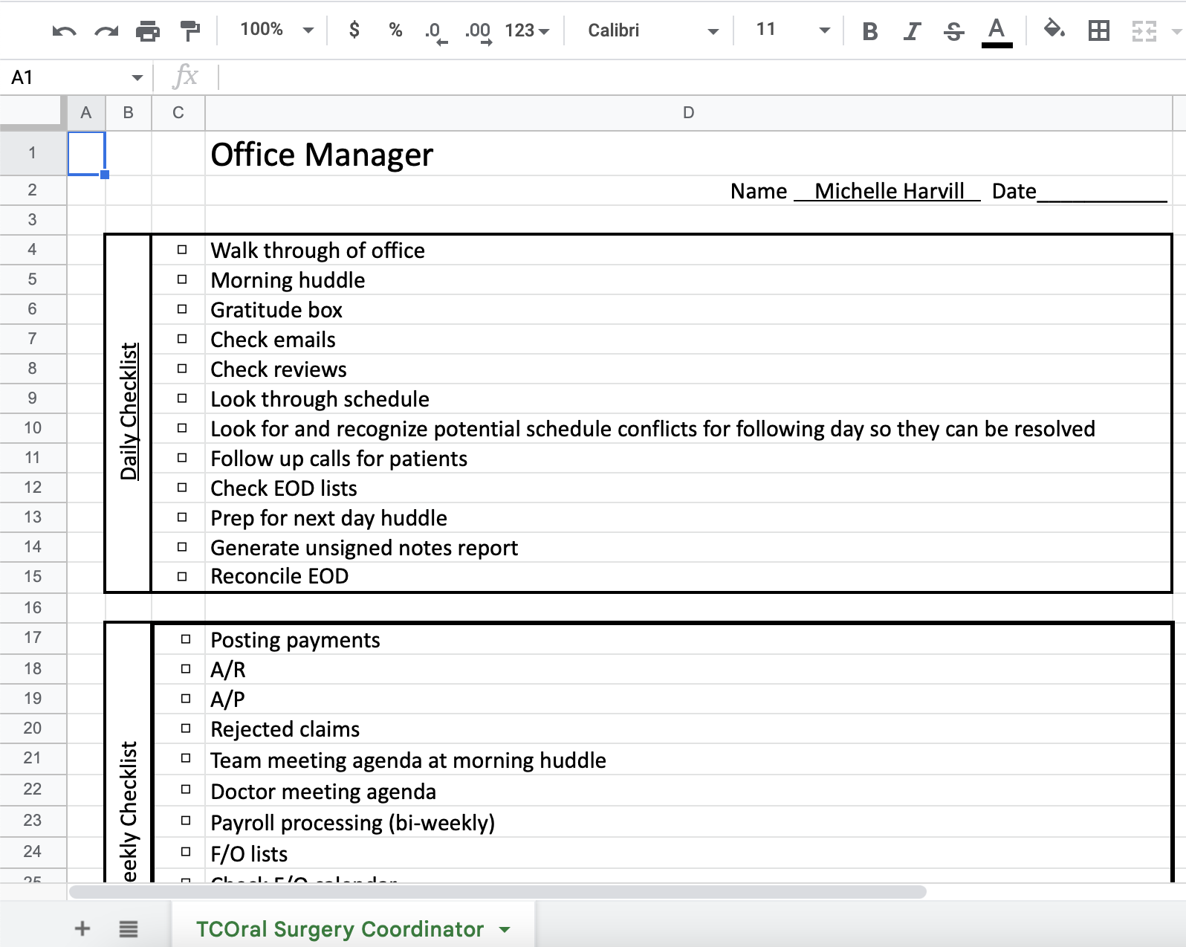Check the box for Gratitude box
Image resolution: width=1186 pixels, height=947 pixels.
click(182, 309)
